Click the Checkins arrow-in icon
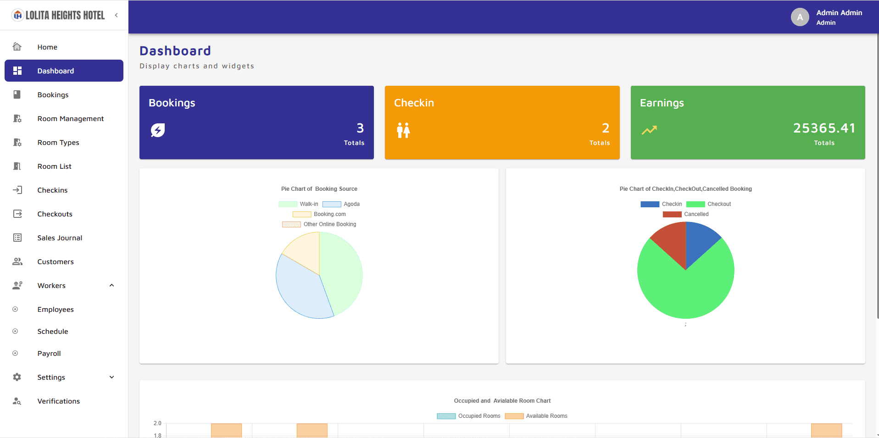This screenshot has height=438, width=879. point(17,190)
